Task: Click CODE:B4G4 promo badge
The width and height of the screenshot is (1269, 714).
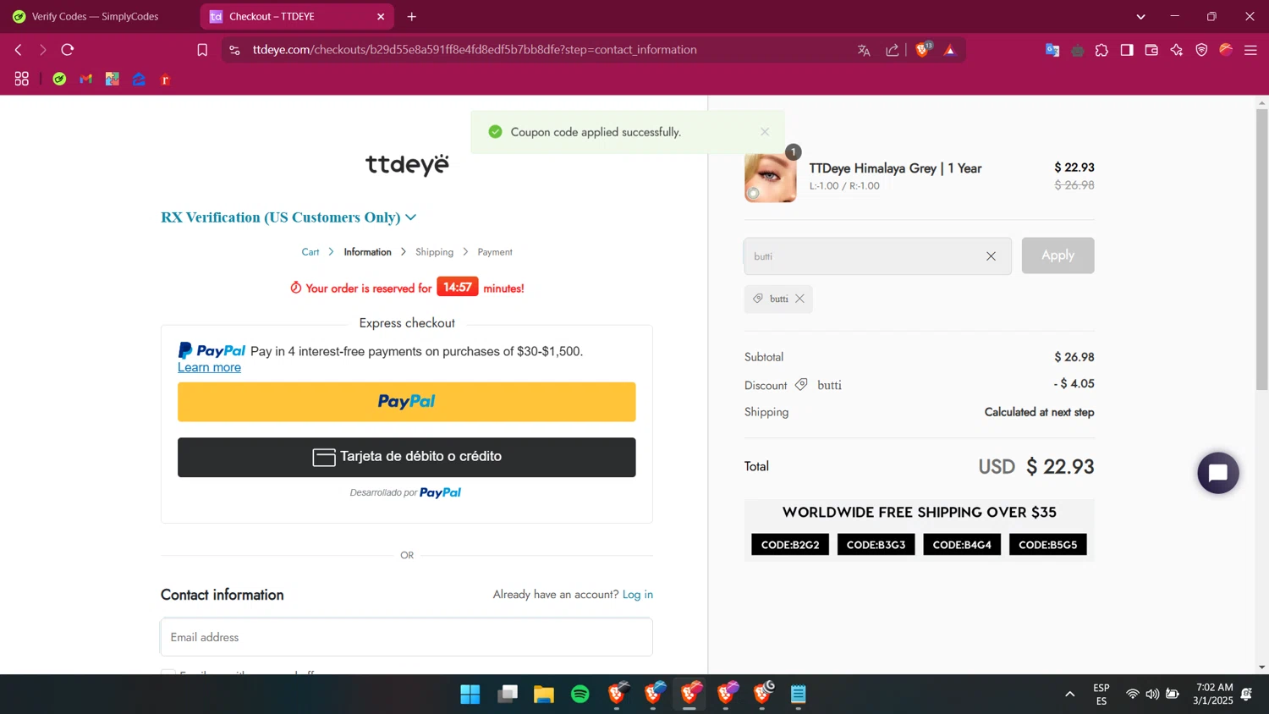Action: pos(962,545)
